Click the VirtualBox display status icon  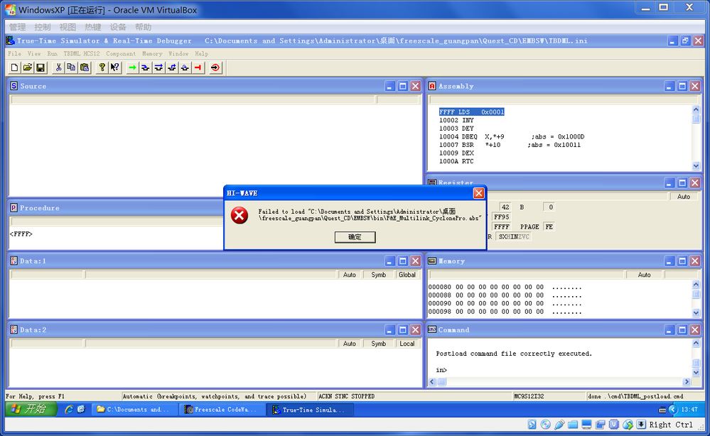click(586, 424)
